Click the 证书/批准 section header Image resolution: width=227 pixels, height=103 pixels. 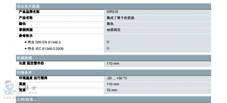pos(113,100)
